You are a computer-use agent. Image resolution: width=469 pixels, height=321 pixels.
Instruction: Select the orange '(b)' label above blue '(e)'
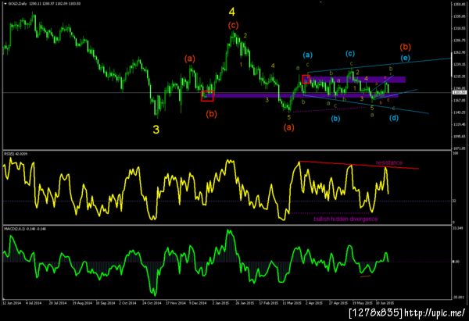[405, 47]
